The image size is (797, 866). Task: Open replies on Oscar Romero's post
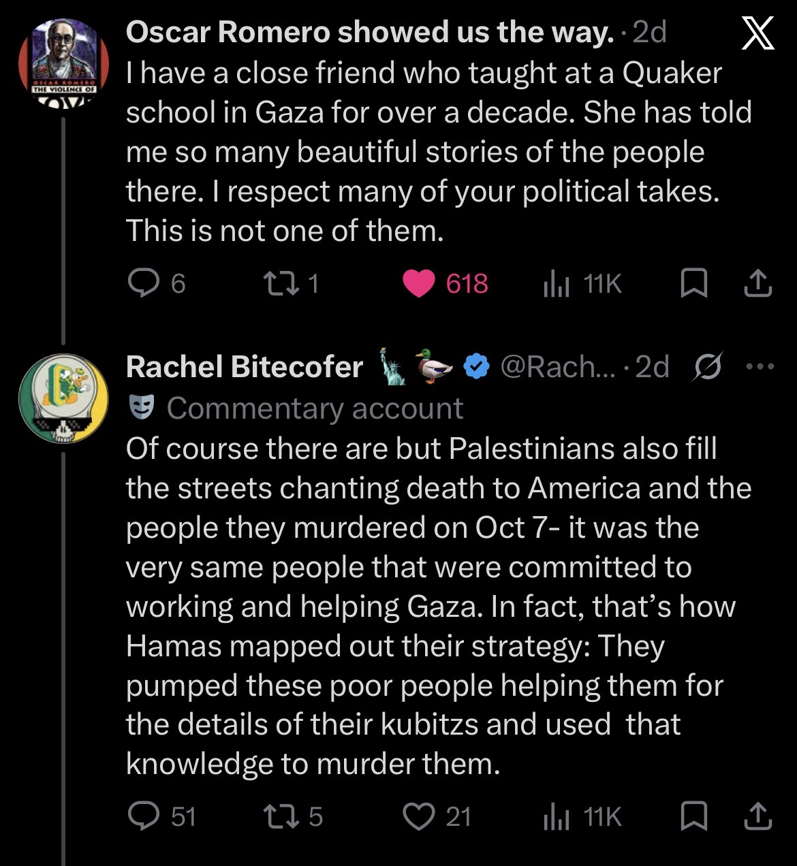point(157,284)
